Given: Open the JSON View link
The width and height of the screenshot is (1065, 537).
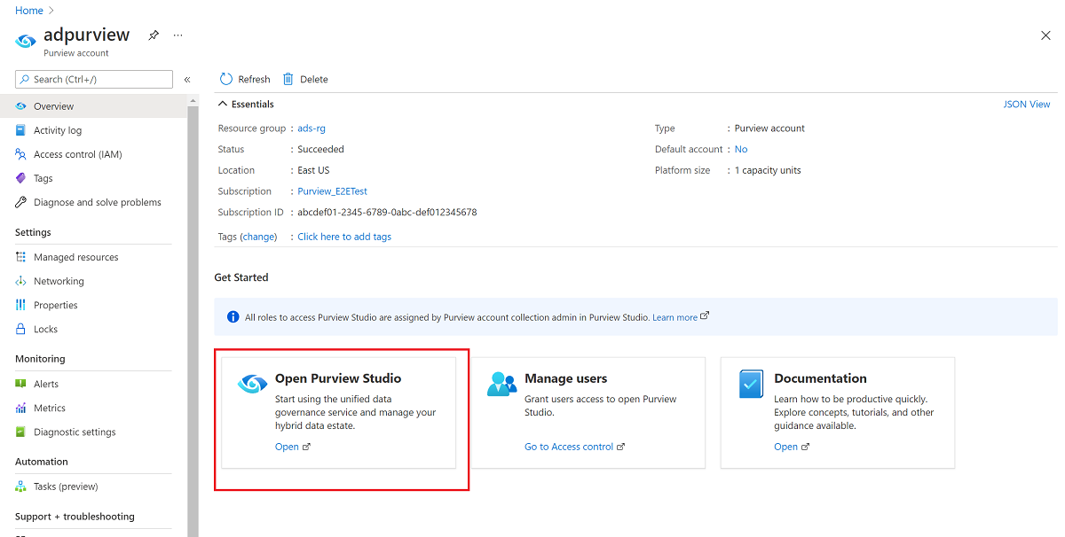Looking at the screenshot, I should point(1027,105).
